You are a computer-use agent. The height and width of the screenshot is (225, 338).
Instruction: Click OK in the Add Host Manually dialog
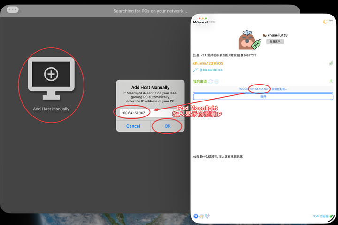(x=168, y=126)
